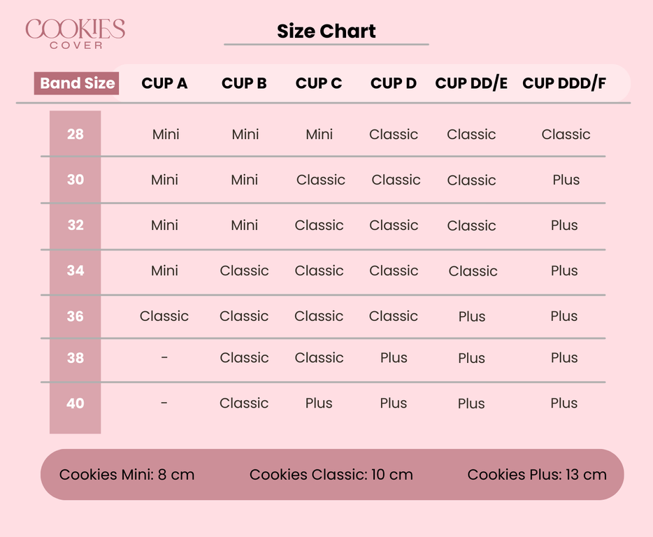This screenshot has height=537, width=653.
Task: Click the CUP A column header
Action: click(164, 83)
